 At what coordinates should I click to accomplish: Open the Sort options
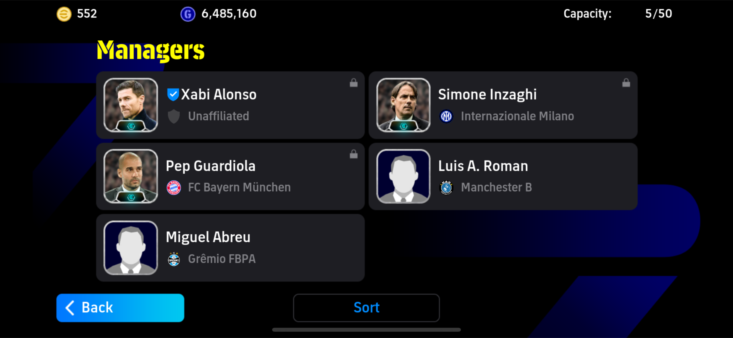tap(366, 308)
